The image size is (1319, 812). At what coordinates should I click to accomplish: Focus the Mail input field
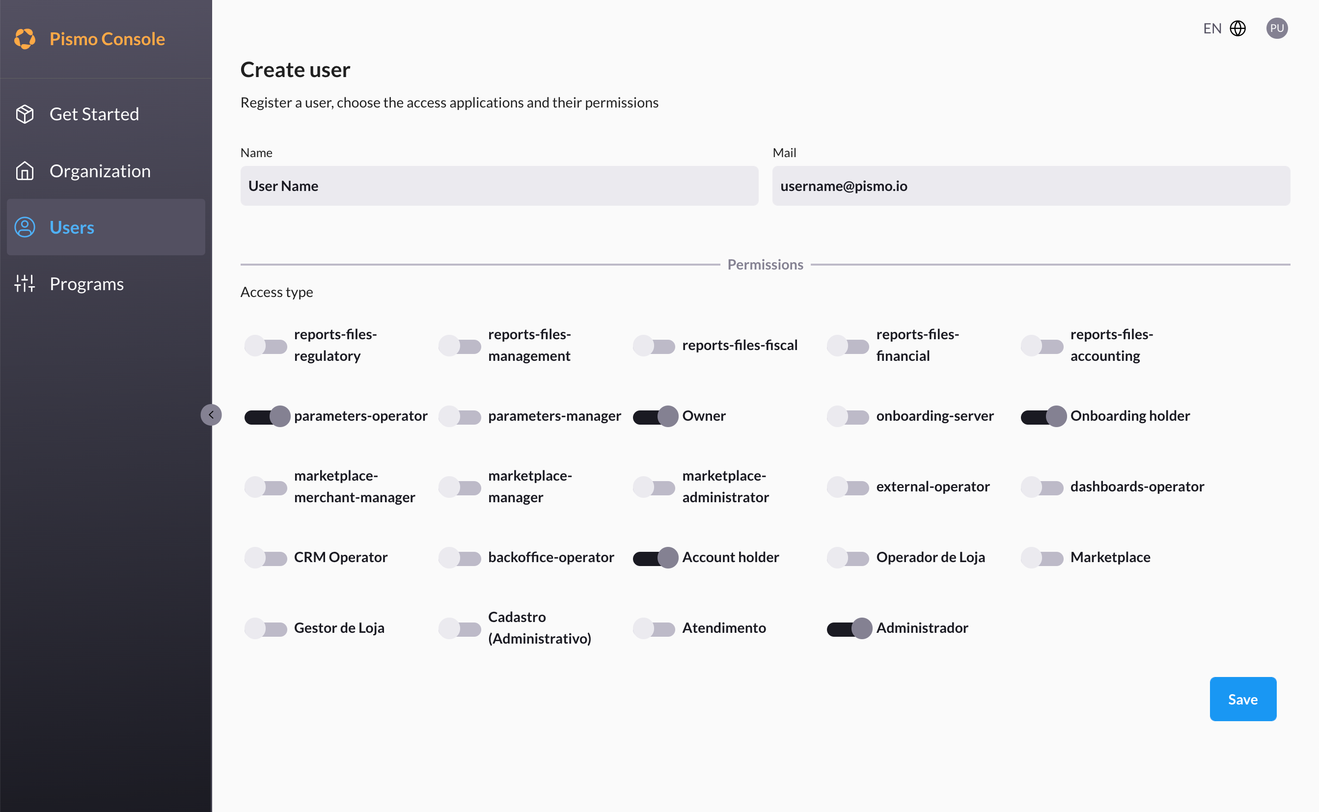pyautogui.click(x=1031, y=186)
